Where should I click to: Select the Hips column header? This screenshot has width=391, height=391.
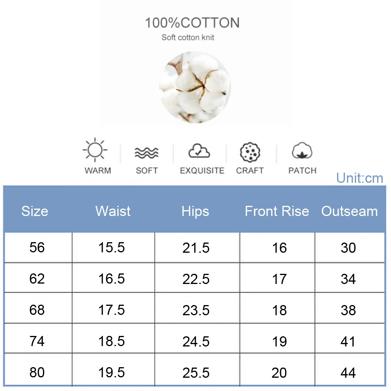pyautogui.click(x=195, y=211)
